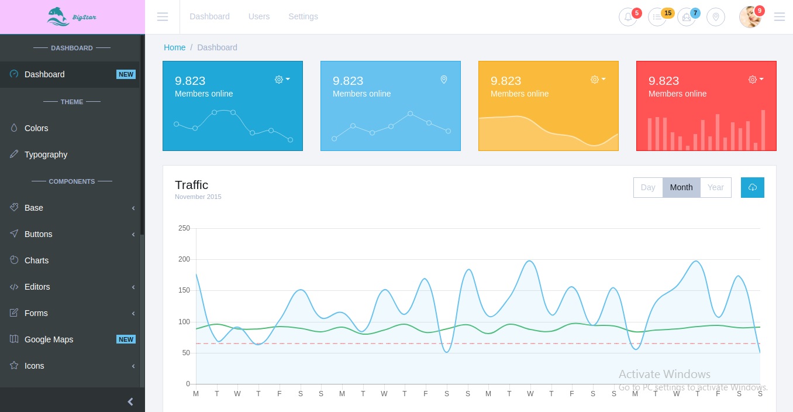The width and height of the screenshot is (793, 412).
Task: Click the location pin icon in header
Action: pyautogui.click(x=716, y=17)
